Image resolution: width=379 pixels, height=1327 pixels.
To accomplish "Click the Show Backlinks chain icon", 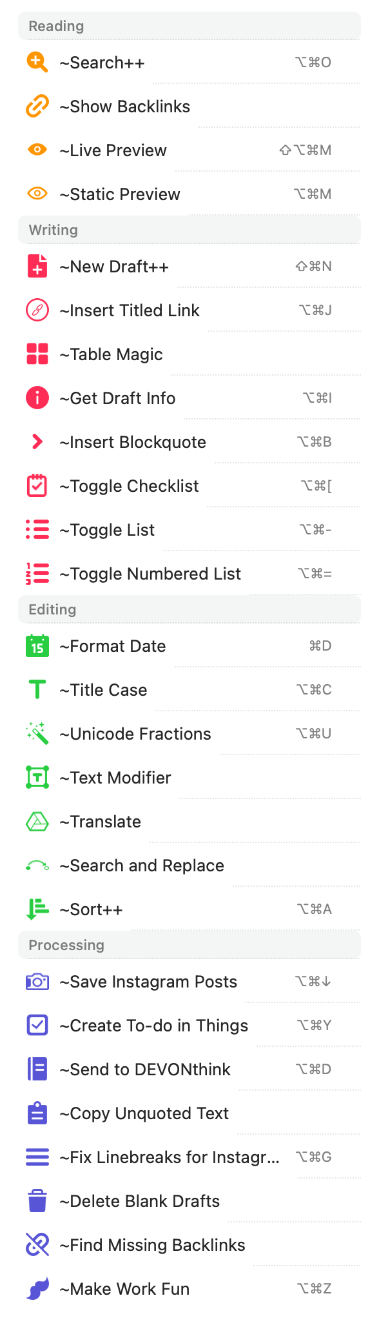I will 37,106.
